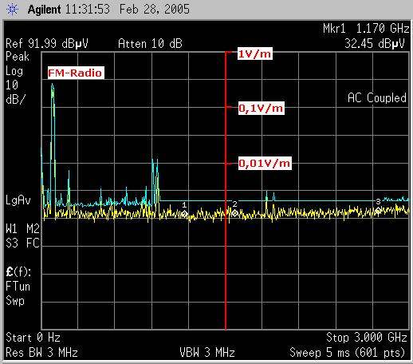Click the Sweep 5 ms (601 pts) readout

(348, 353)
